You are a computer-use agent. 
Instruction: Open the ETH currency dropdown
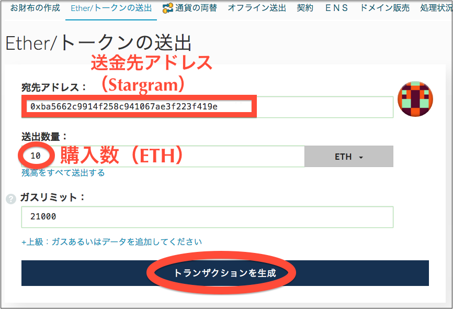point(349,157)
